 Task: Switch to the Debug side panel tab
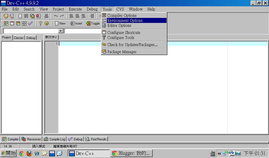point(31,38)
